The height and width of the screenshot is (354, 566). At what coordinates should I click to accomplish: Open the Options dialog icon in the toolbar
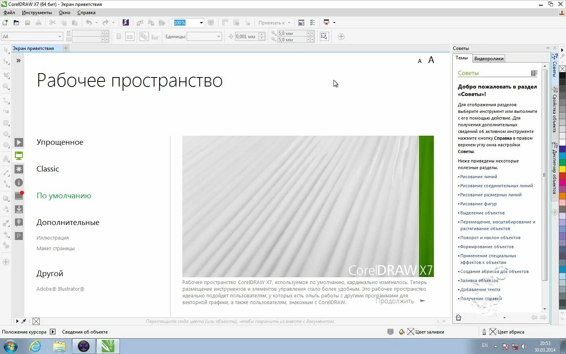[x=312, y=23]
